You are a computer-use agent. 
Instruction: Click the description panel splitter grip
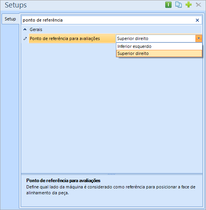tap(112, 174)
